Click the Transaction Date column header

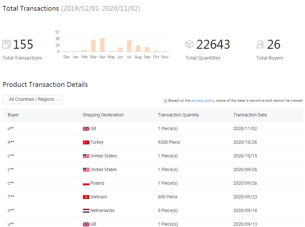pyautogui.click(x=250, y=115)
